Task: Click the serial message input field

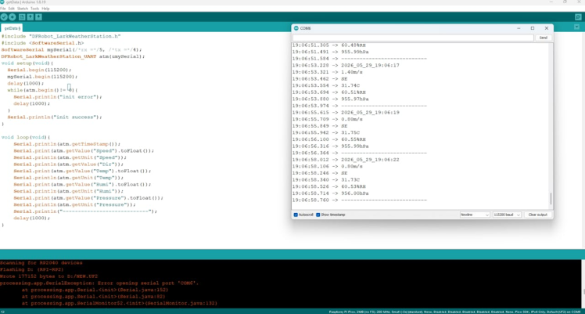Action: coord(413,38)
